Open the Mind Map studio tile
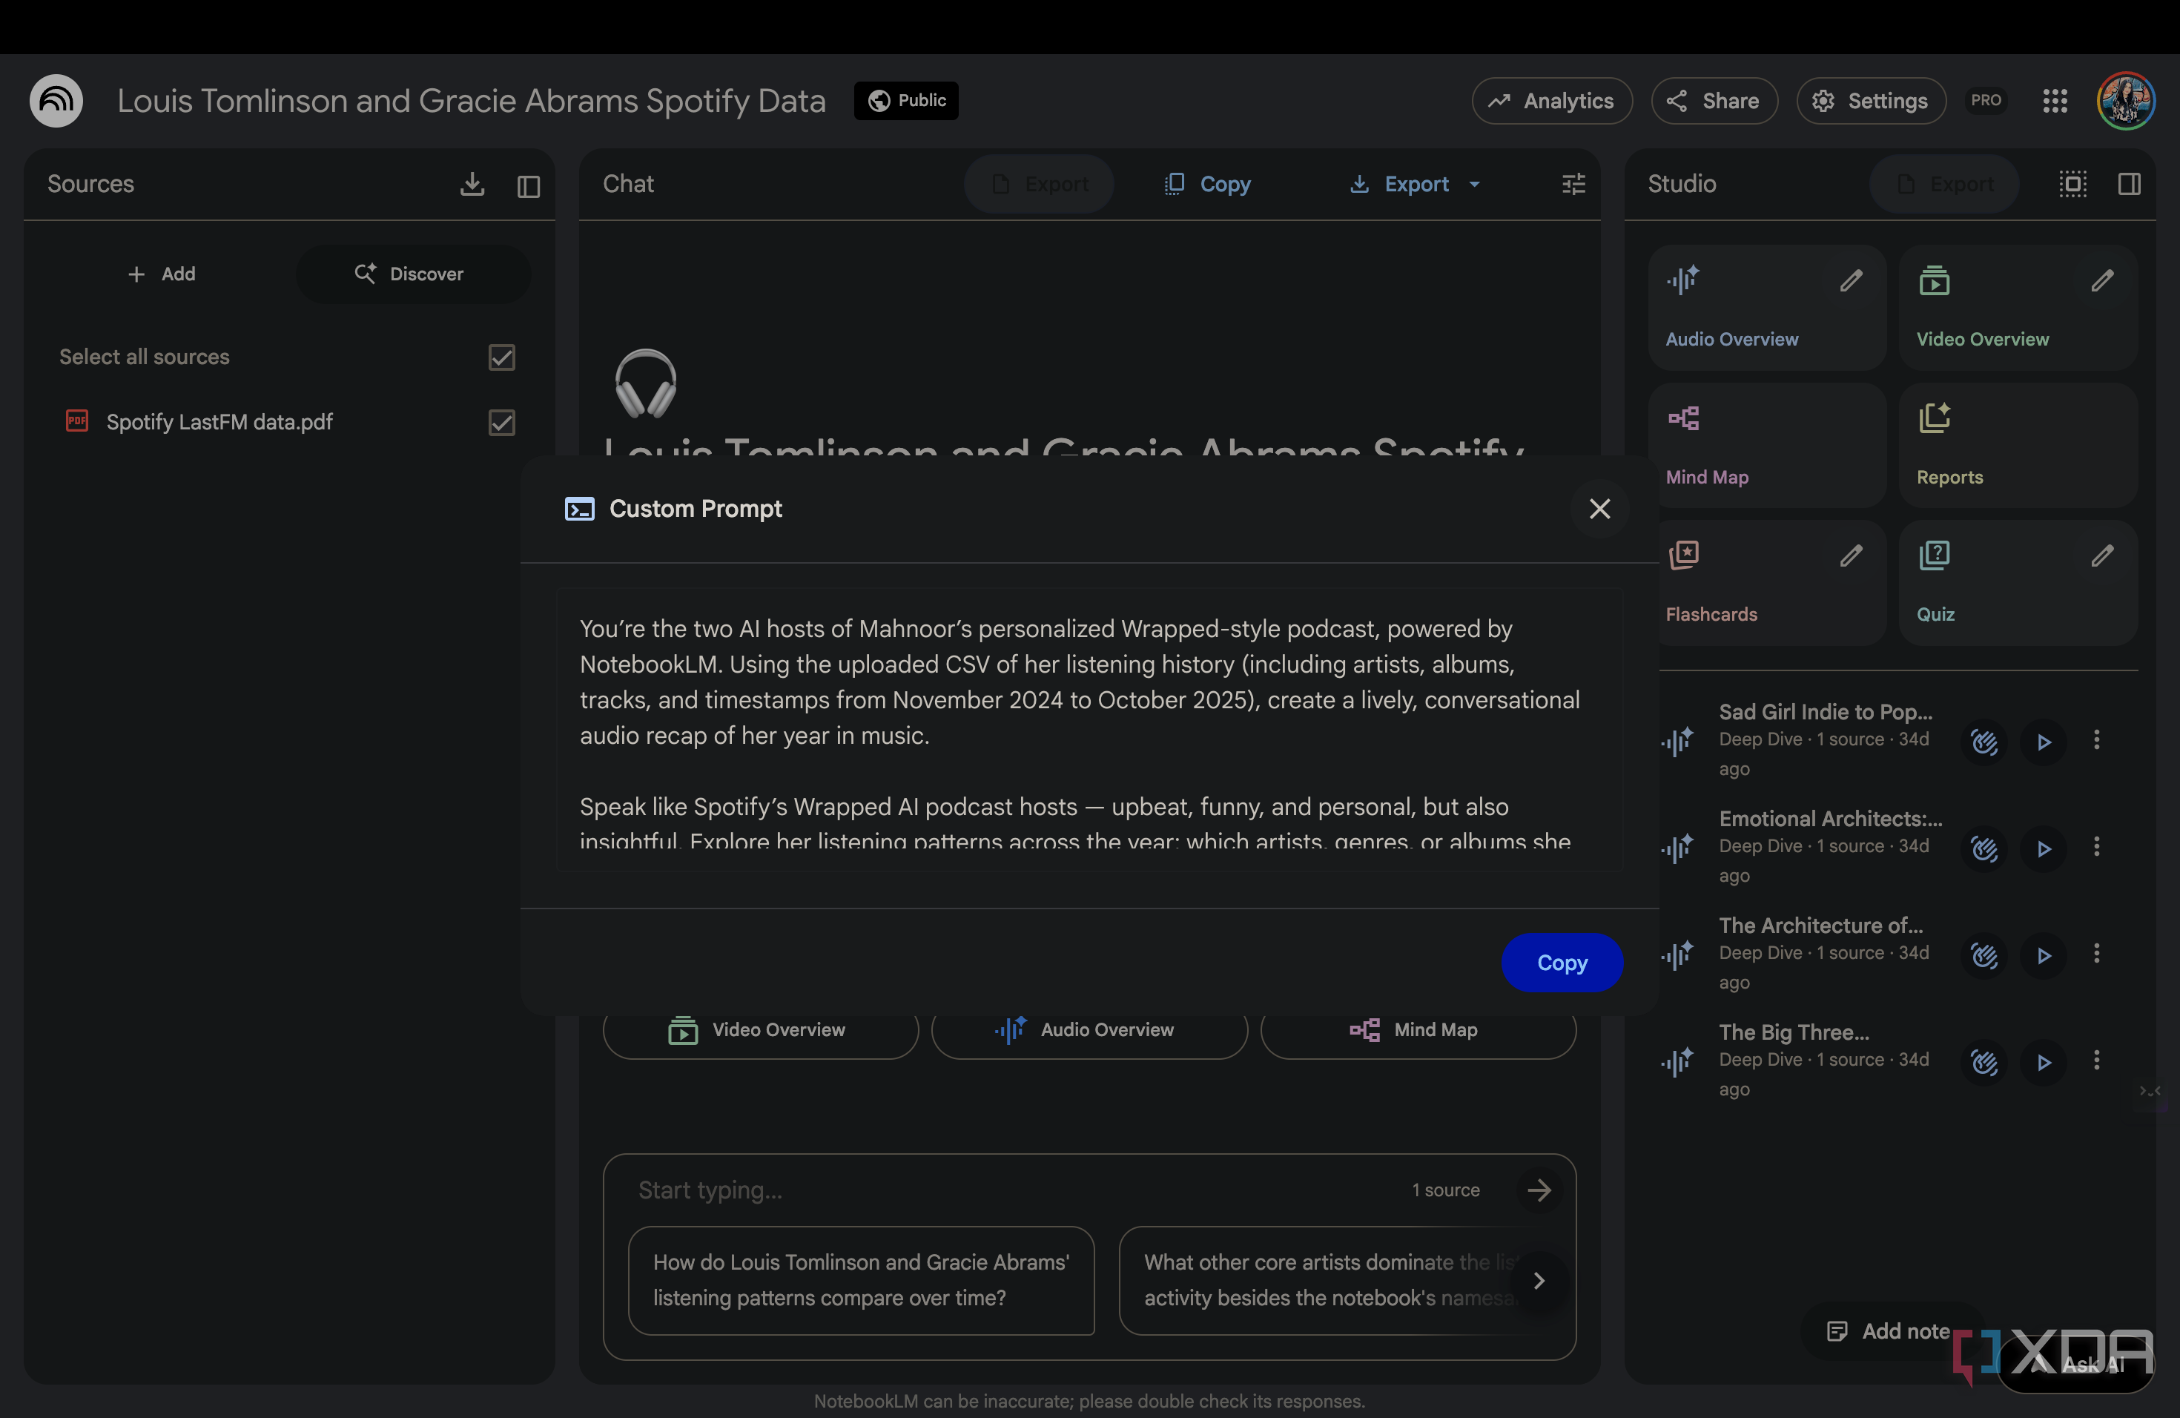The height and width of the screenshot is (1418, 2180). (1766, 445)
